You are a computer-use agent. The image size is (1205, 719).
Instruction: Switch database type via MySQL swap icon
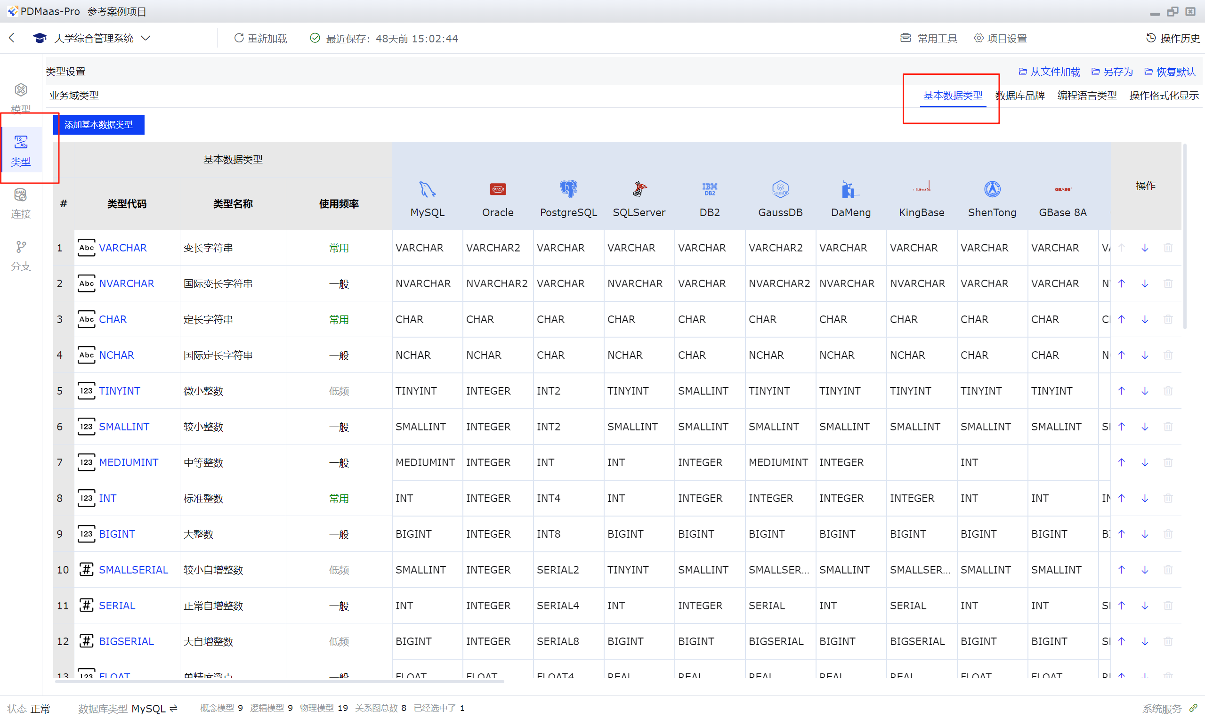[x=173, y=708]
